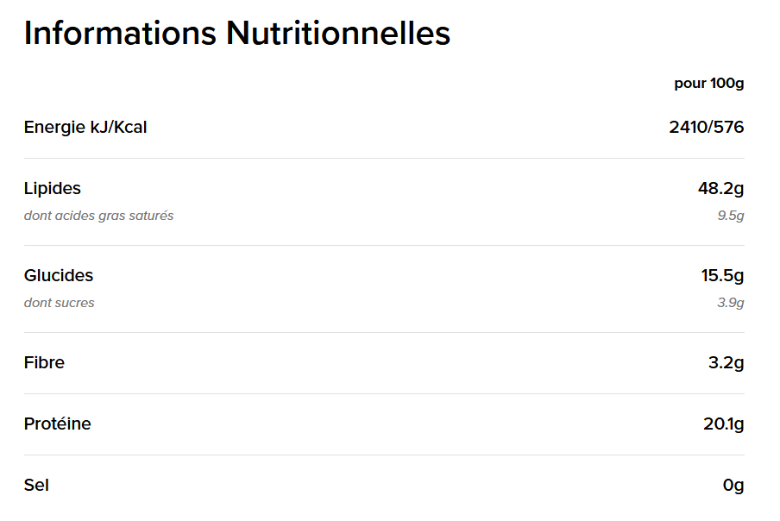This screenshot has width=780, height=521.
Task: Select the Glucides value 15.5g
Action: (x=722, y=275)
